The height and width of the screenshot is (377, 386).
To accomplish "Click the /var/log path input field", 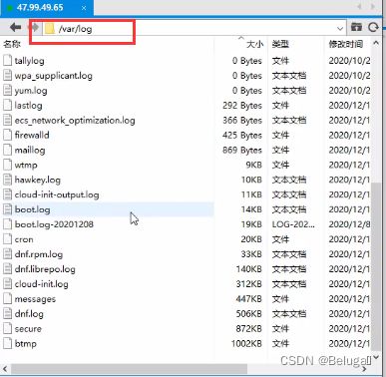I will 194,29.
